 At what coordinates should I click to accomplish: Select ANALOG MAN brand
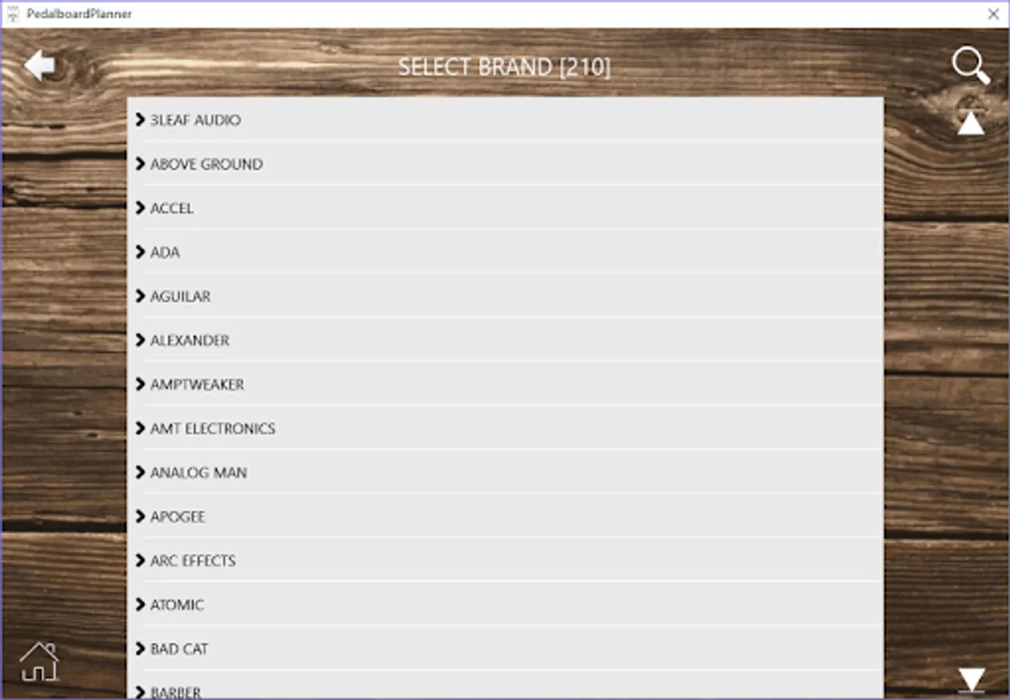click(198, 473)
